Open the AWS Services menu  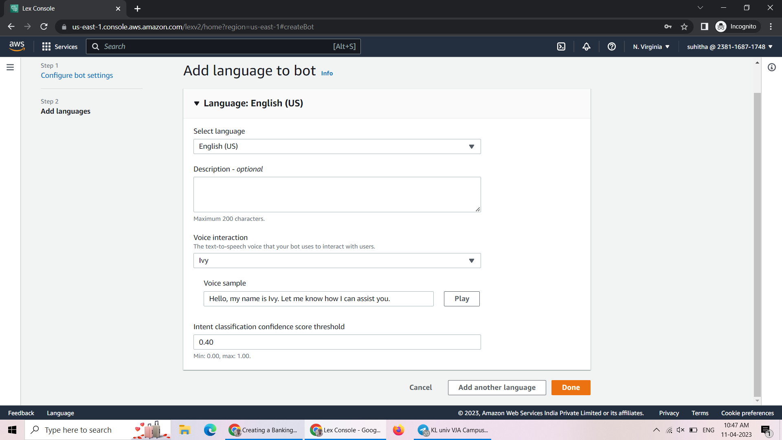coord(60,46)
